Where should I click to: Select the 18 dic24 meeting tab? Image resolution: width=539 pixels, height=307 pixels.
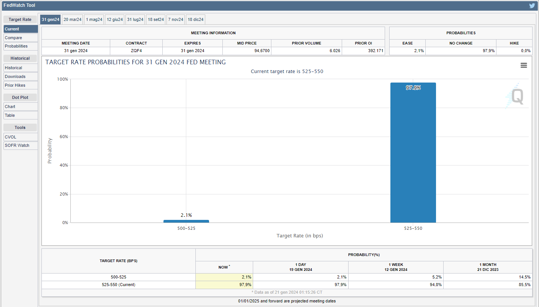click(x=196, y=19)
